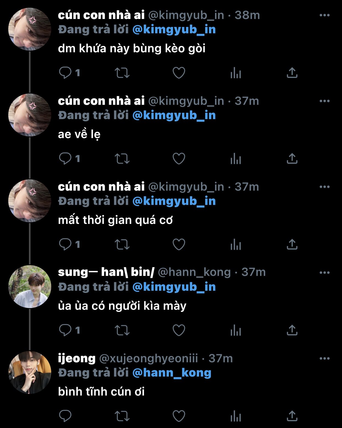Image resolution: width=342 pixels, height=428 pixels.
Task: Like the "dm khứa này bùng kèo gòi" tweet
Action: click(179, 73)
